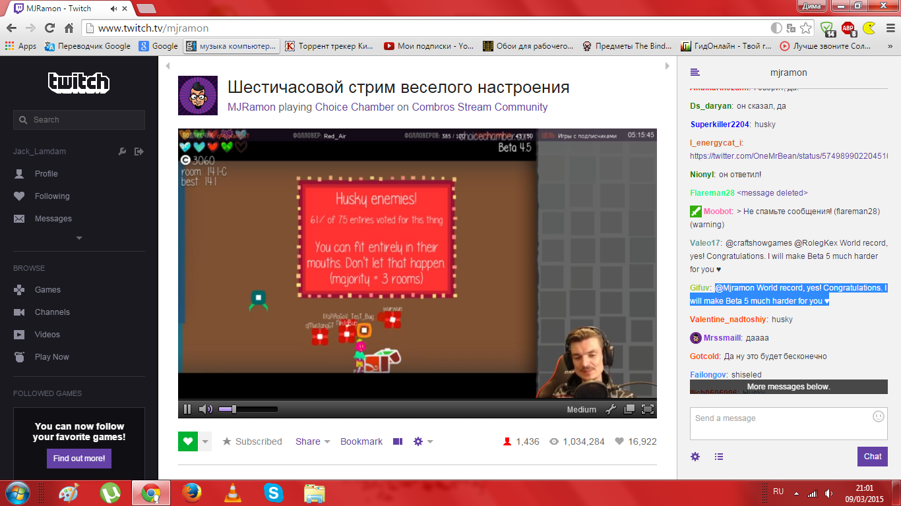Open the emoticon picker in chat box
The height and width of the screenshot is (506, 901).
[x=878, y=416]
